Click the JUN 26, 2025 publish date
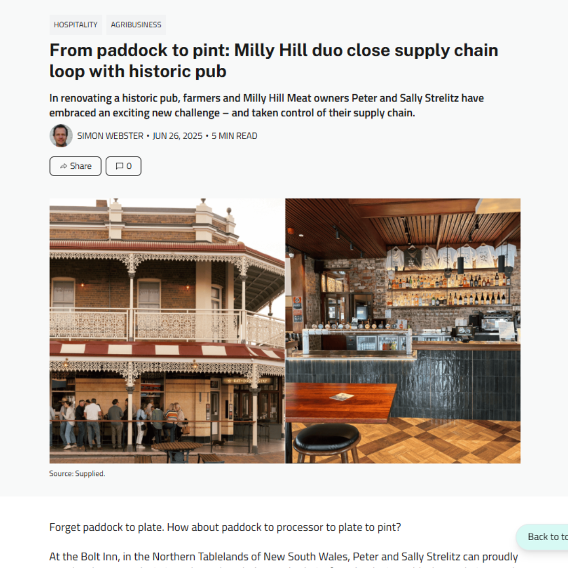Image resolution: width=568 pixels, height=568 pixels. pos(177,136)
